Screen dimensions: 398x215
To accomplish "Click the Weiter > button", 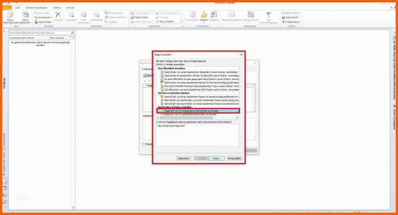I will pos(216,158).
